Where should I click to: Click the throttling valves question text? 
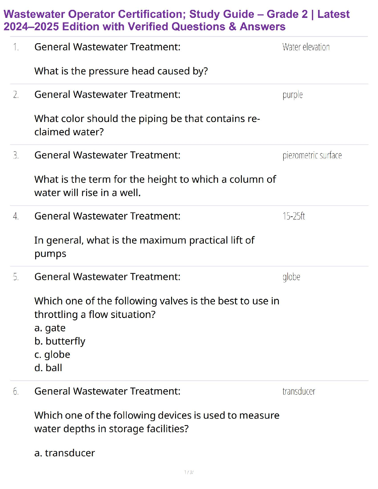157,307
